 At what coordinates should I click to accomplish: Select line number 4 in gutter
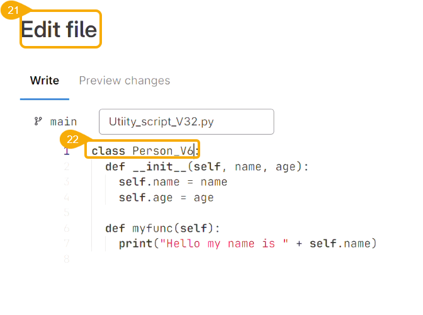67,198
